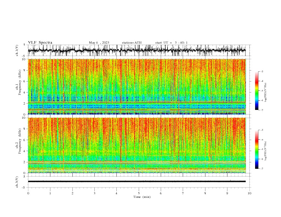Click the ch.1 colorbar "-7" tick label

pyautogui.click(x=262, y=110)
